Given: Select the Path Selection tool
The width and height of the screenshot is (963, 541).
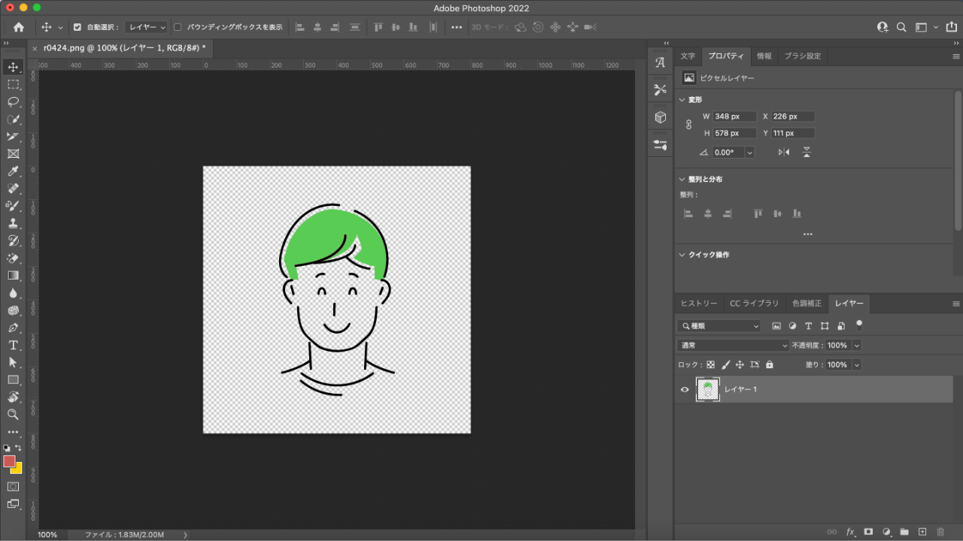Looking at the screenshot, I should 14,362.
